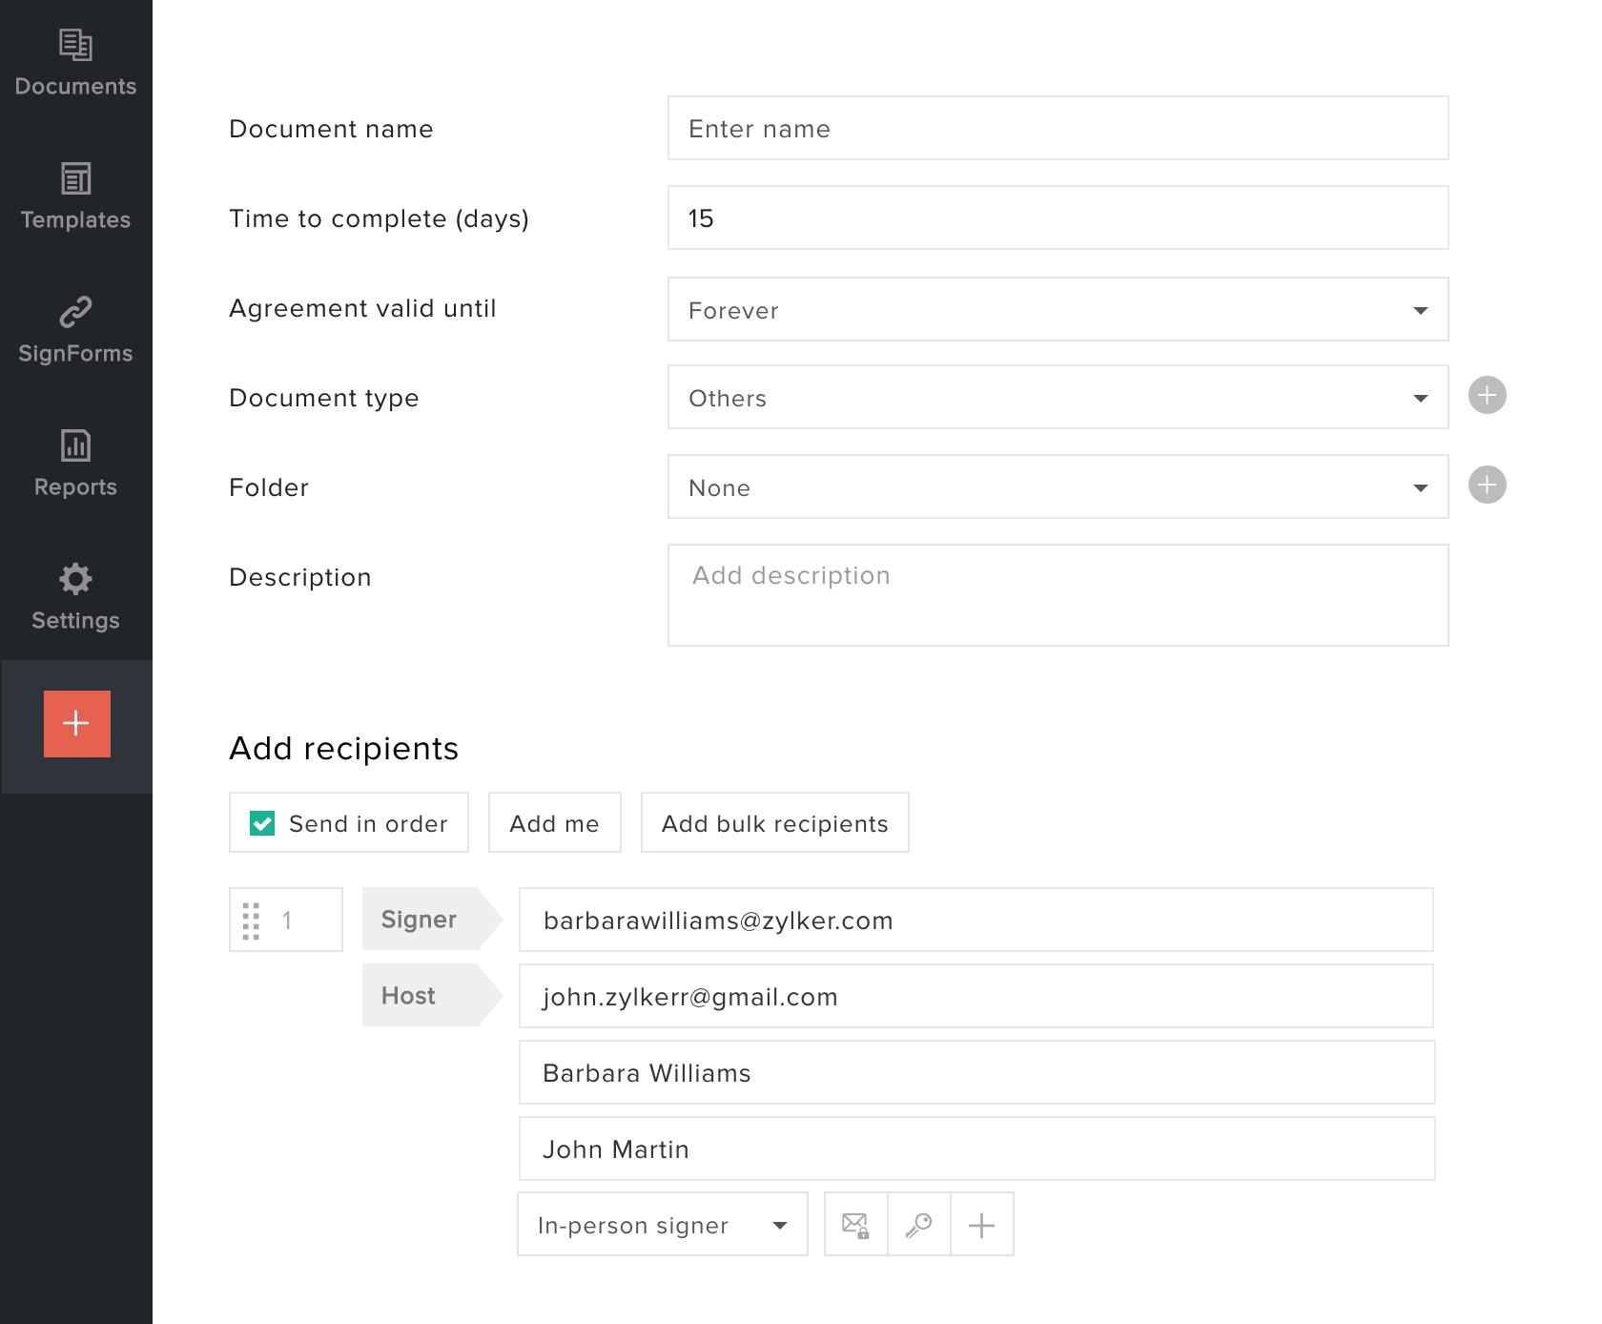
Task: Click the Document name input field
Action: point(1058,129)
